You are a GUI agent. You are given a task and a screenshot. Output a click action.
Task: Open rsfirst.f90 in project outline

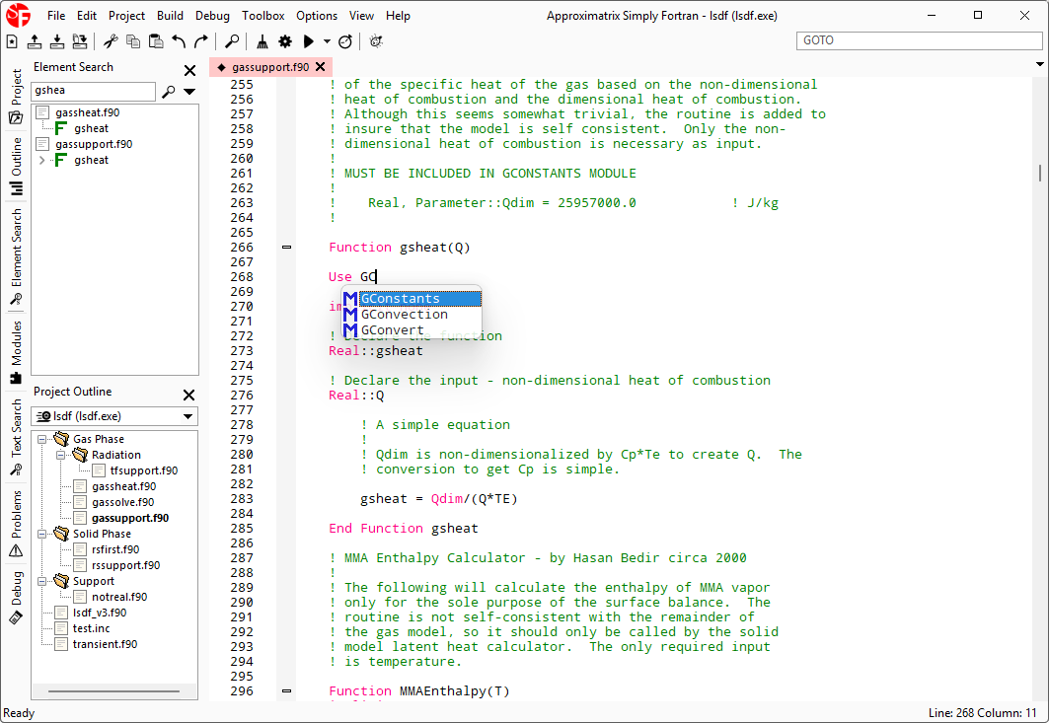tap(115, 549)
